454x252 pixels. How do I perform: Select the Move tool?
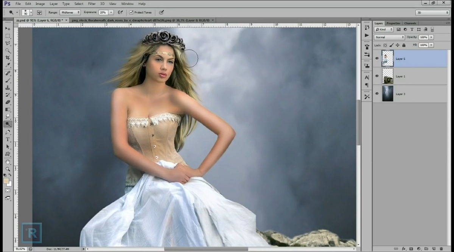8,29
